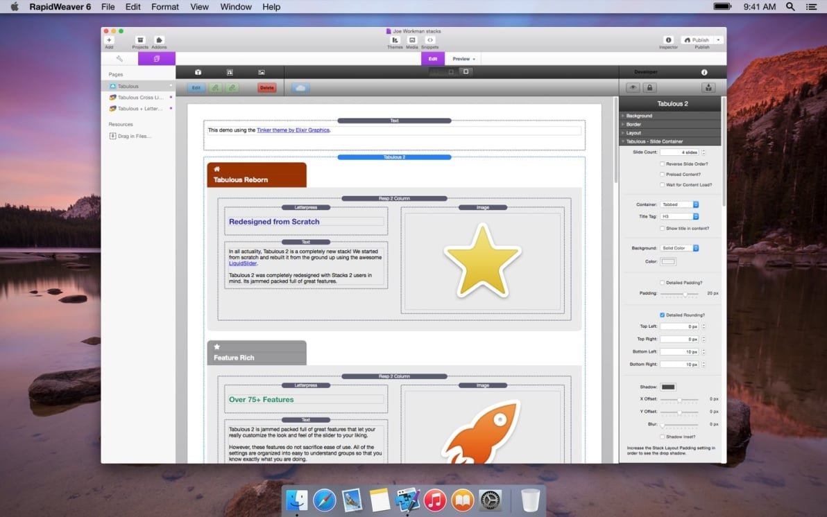Screen dimensions: 827x517
Task: Click the cloud button in stacks toolbar
Action: pyautogui.click(x=300, y=88)
